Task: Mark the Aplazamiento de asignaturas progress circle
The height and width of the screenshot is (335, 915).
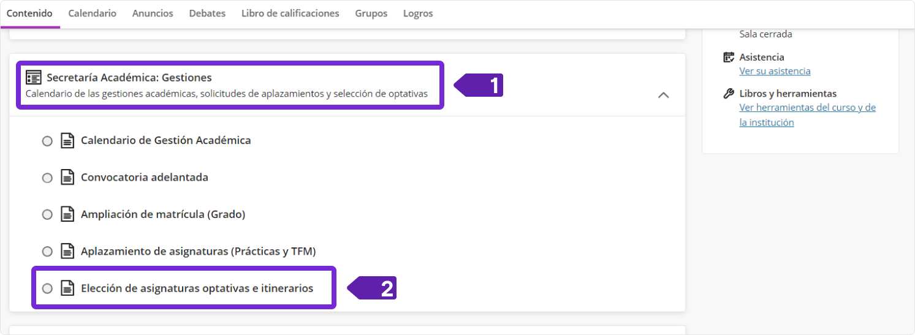Action: pyautogui.click(x=47, y=251)
